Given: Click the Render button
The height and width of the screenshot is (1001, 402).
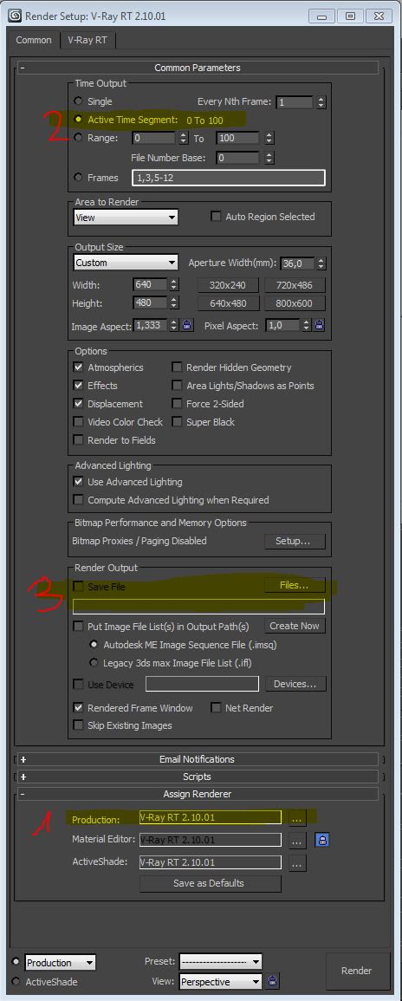Looking at the screenshot, I should tap(357, 971).
